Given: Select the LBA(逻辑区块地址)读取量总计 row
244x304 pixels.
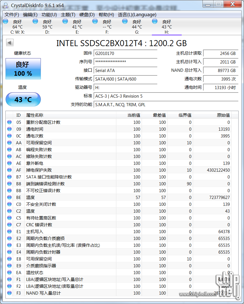Looking at the screenshot, I should coord(119,286).
